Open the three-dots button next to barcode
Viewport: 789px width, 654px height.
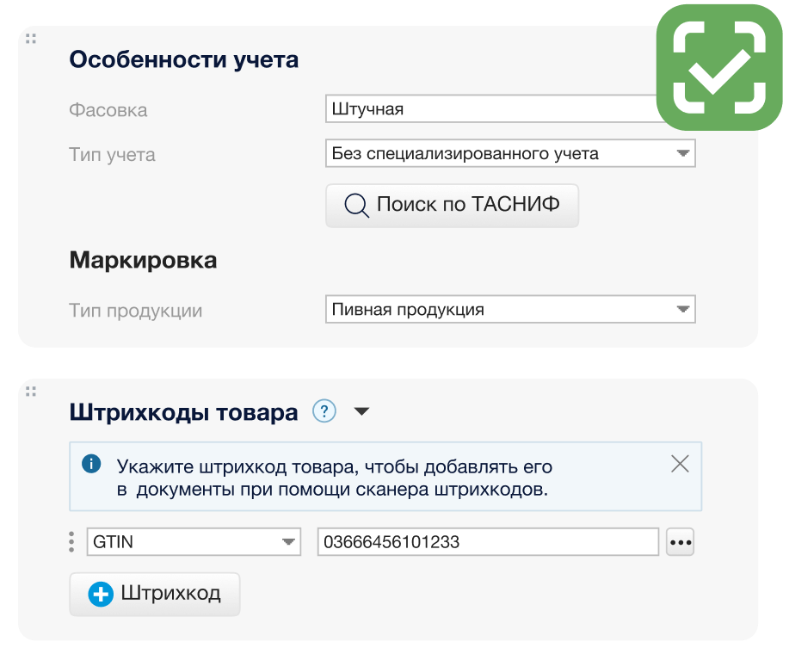point(681,542)
